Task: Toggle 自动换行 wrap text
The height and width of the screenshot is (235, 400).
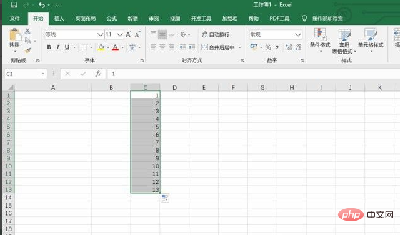Action: click(x=215, y=34)
